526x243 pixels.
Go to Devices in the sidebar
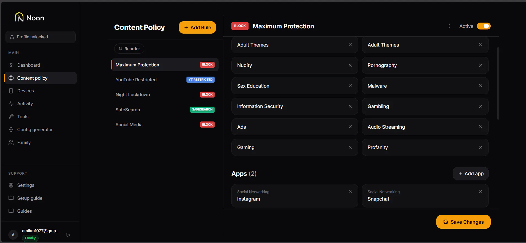pos(41,91)
